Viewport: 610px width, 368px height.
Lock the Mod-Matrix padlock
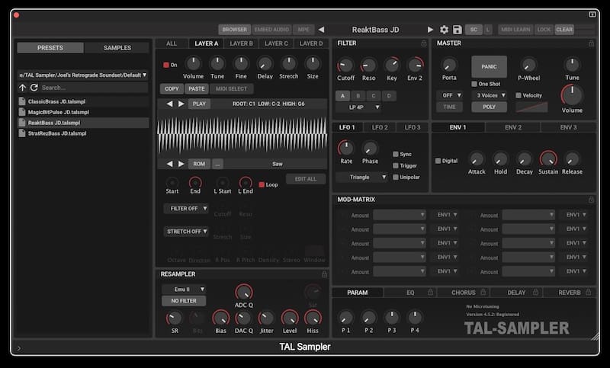pyautogui.click(x=592, y=200)
